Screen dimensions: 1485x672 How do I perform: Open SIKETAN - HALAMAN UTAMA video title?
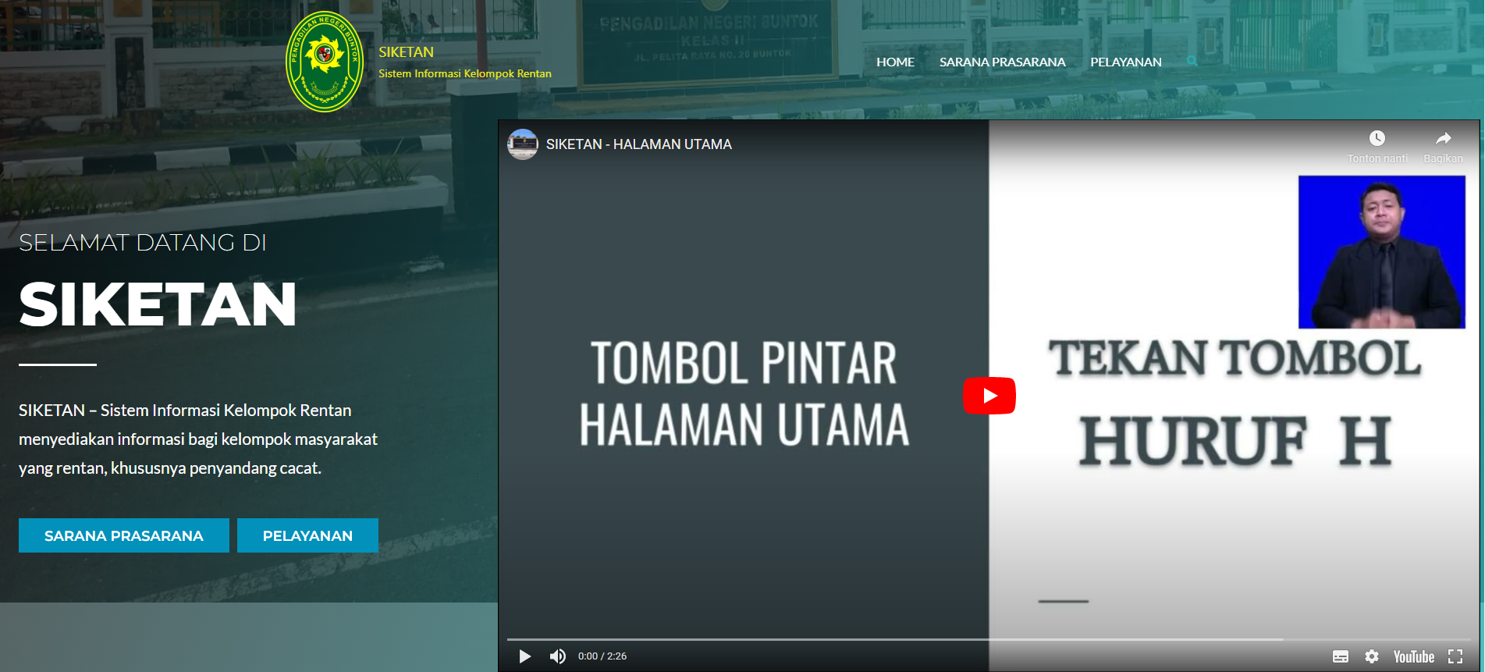pyautogui.click(x=639, y=144)
